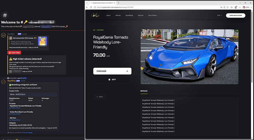This screenshot has width=254, height=140.
Task: Click Login with FiveM button
Action: coord(236,15)
